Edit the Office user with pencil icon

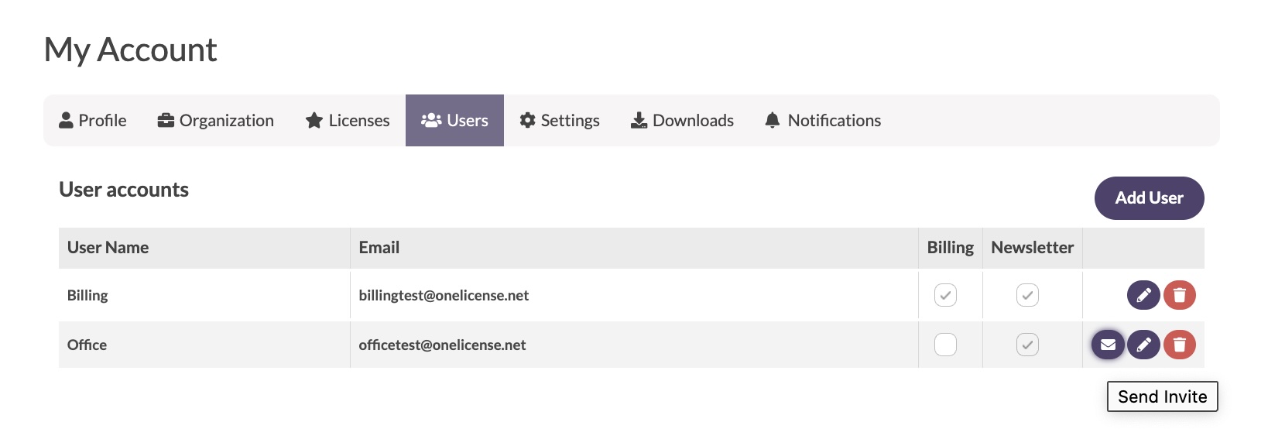tap(1143, 345)
